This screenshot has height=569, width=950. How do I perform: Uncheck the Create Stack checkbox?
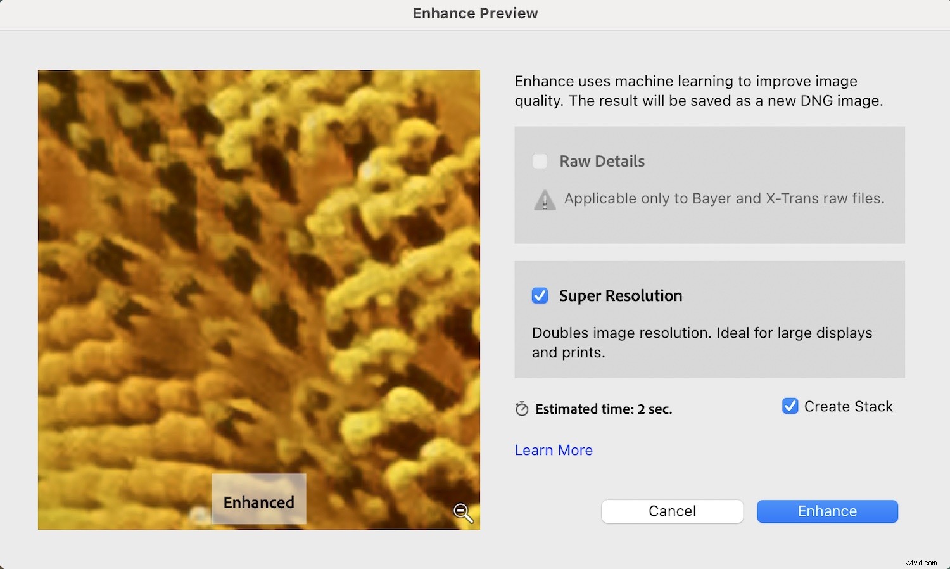pyautogui.click(x=789, y=406)
